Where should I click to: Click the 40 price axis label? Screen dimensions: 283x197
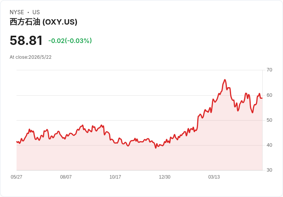click(269, 145)
